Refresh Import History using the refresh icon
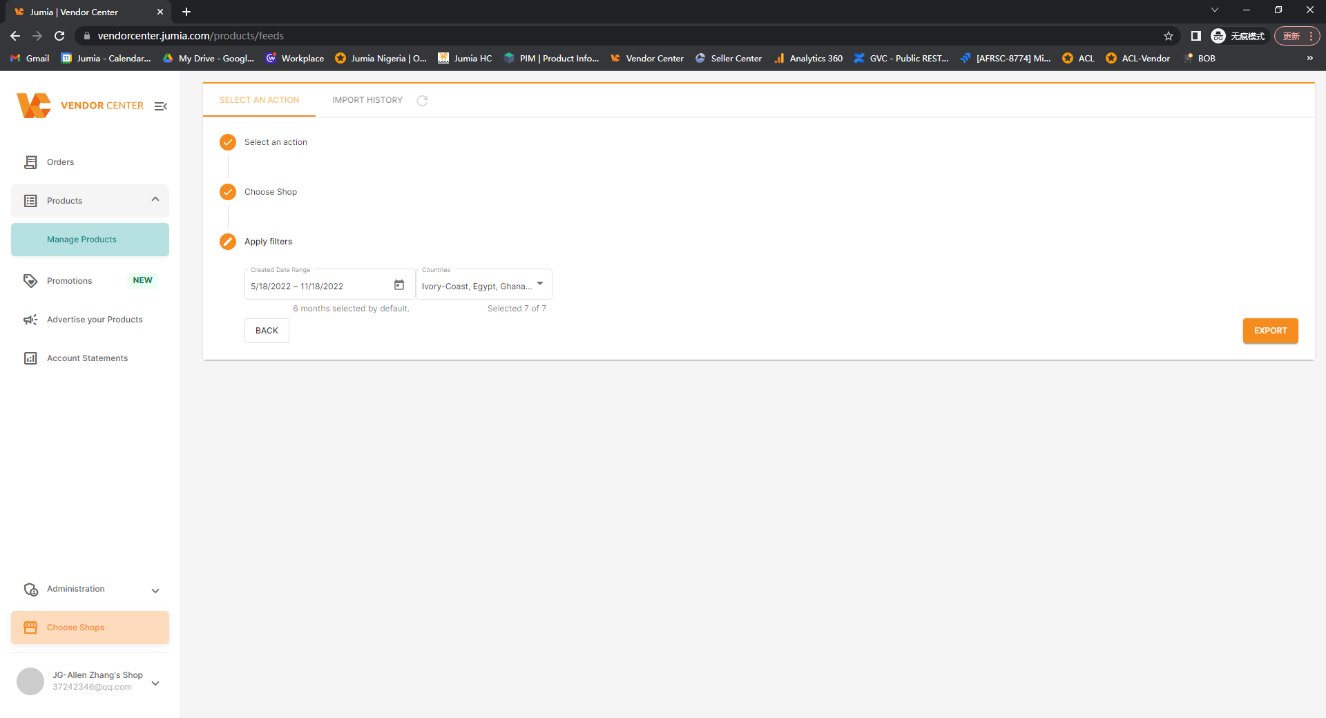Viewport: 1326px width, 718px height. (423, 100)
